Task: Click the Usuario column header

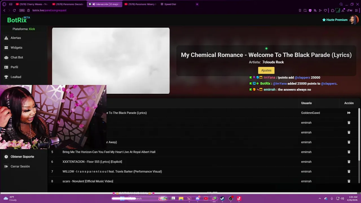Action: click(306, 103)
